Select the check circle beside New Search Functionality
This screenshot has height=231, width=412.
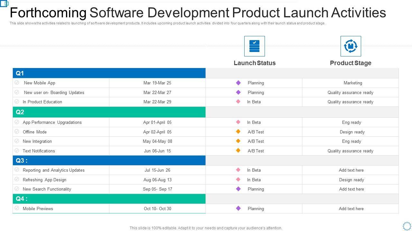(x=17, y=189)
